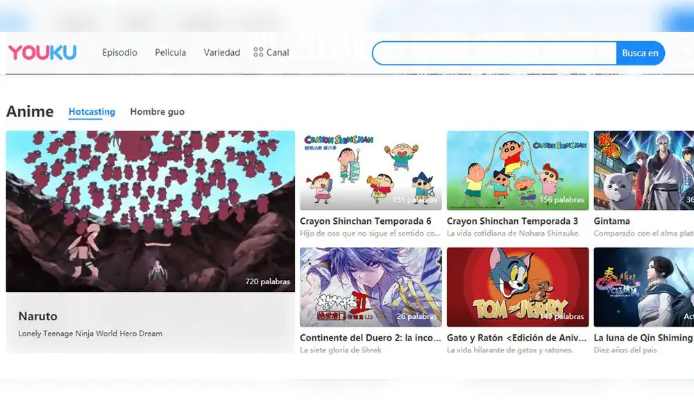Open the Pelicula menu item
Screen dimensions: 694x410
point(170,52)
